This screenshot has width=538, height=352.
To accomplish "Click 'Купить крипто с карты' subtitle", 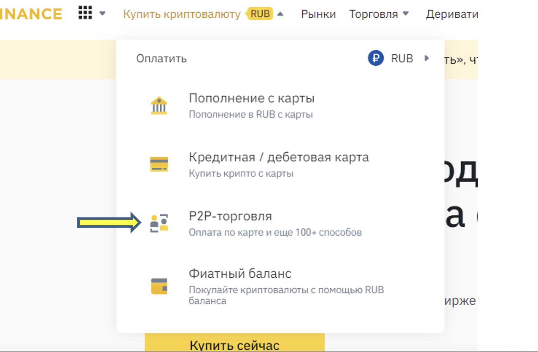I will (241, 173).
